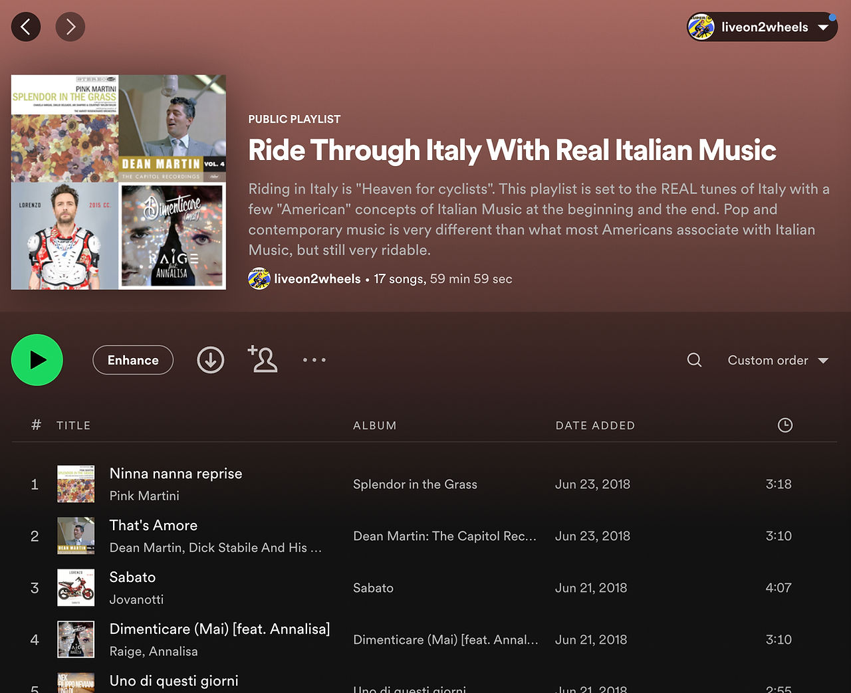Open the liveon2wheels account dropdown menu

762,27
